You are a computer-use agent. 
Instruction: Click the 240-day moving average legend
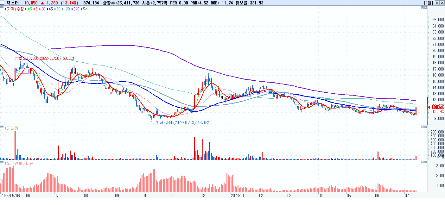coord(75,9)
